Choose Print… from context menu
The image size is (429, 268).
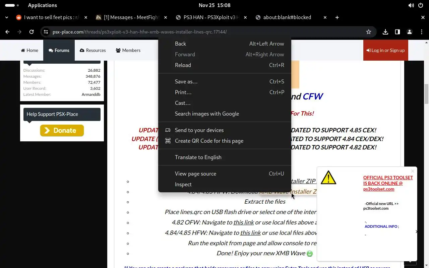pyautogui.click(x=225, y=92)
